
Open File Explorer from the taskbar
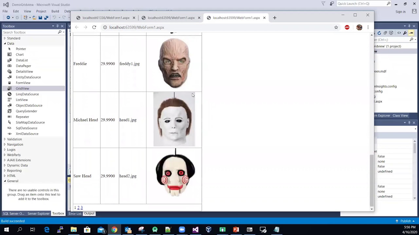74,230
